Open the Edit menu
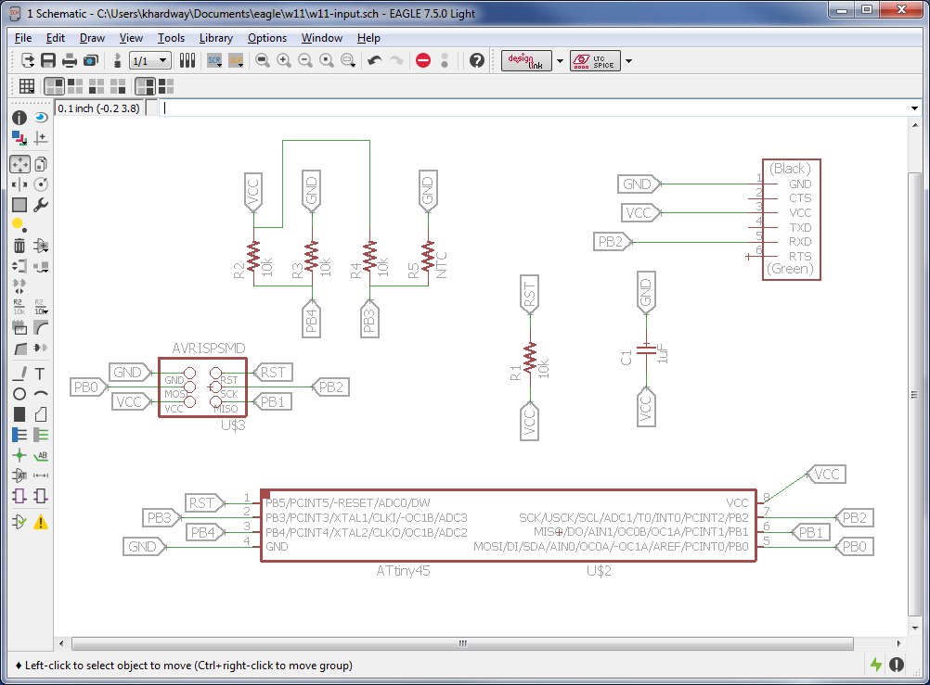 (x=56, y=38)
